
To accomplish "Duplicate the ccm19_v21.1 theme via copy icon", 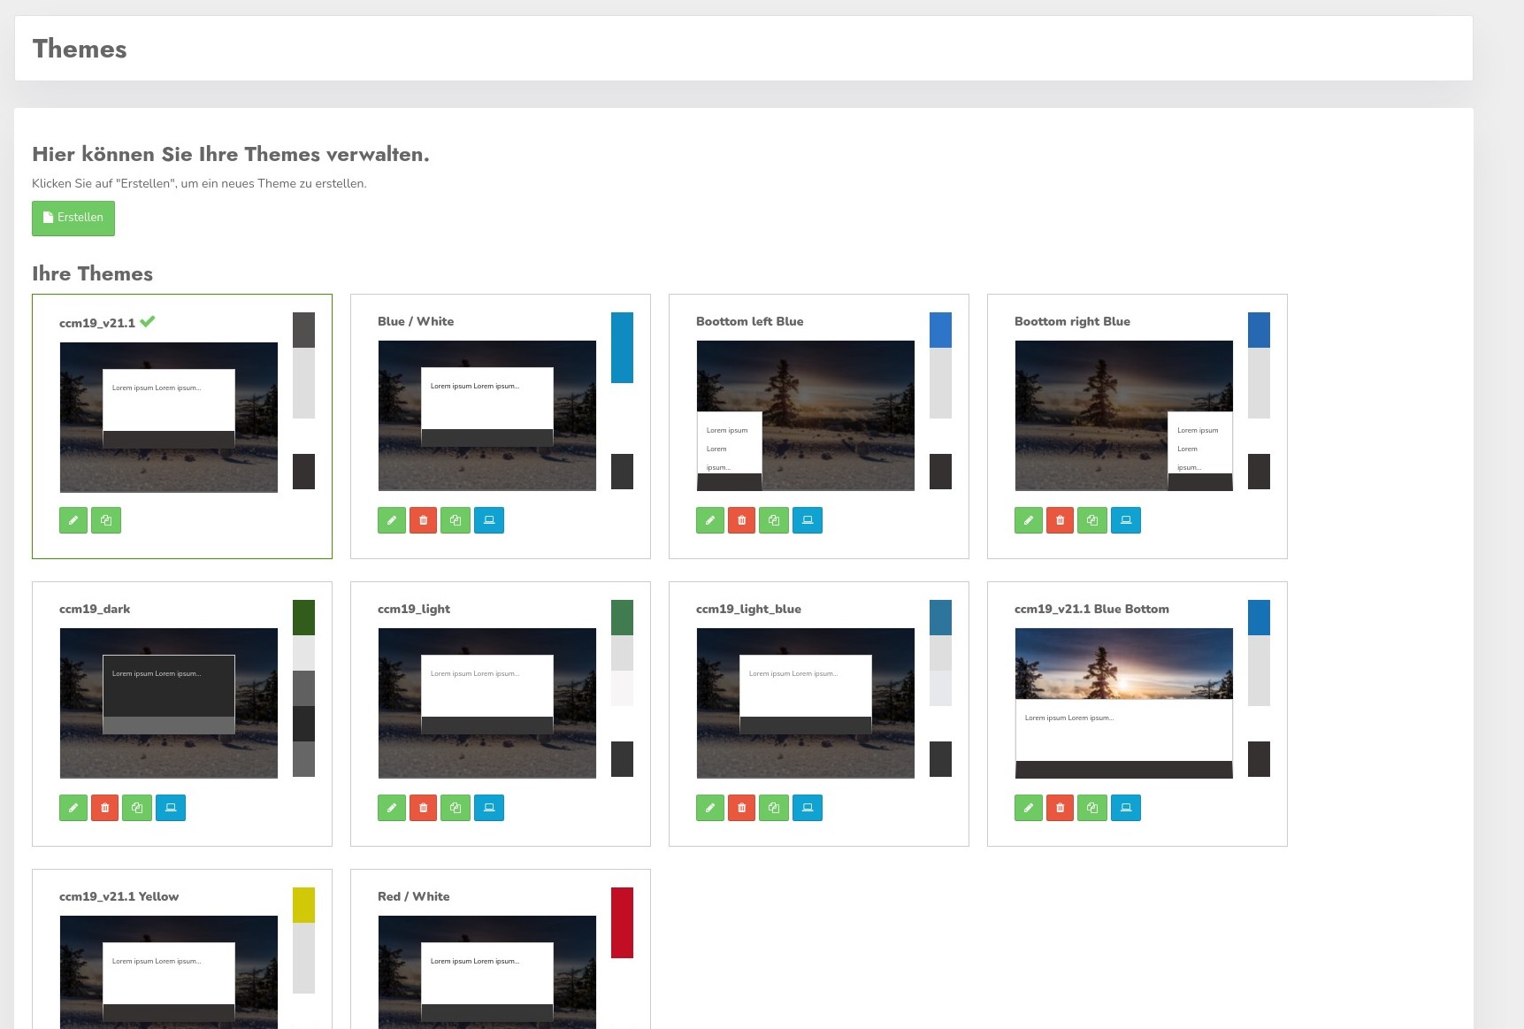I will 106,520.
